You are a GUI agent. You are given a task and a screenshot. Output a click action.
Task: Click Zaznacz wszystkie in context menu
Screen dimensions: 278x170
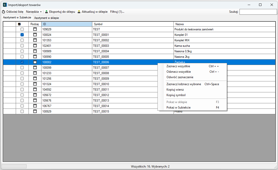[178, 66]
